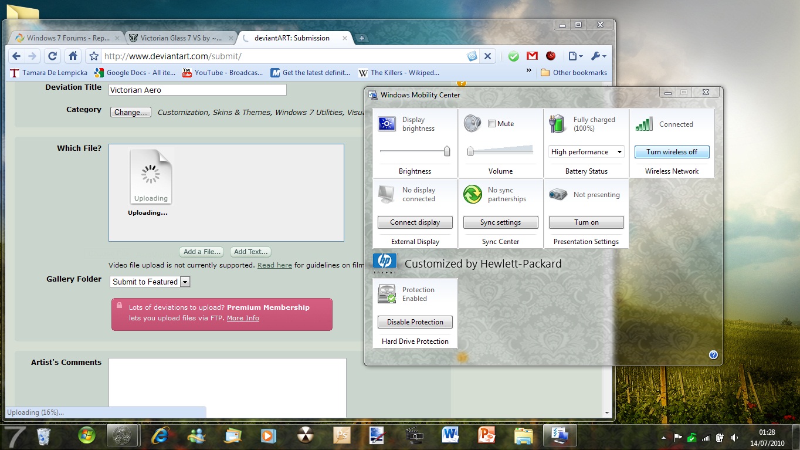Click Turn wireless off button
Viewport: 800px width, 450px height.
click(x=672, y=152)
